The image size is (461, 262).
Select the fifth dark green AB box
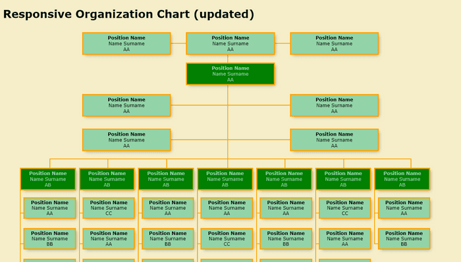tap(285, 179)
